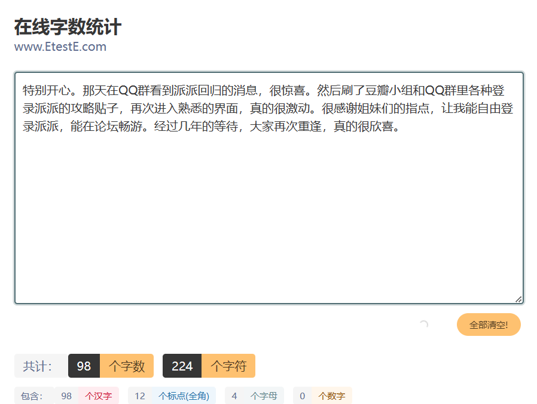Click the 98 Chinese character count value
The width and height of the screenshot is (537, 404).
tap(66, 396)
